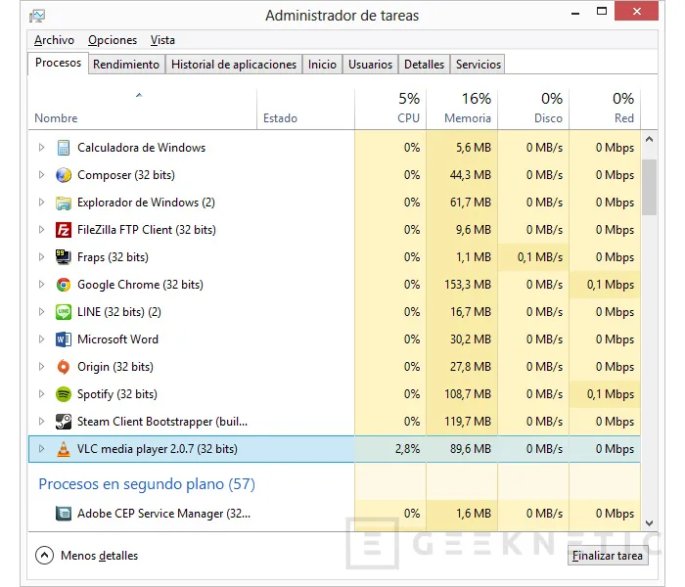The width and height of the screenshot is (685, 587).
Task: Select the Microsoft Word row
Action: coord(335,339)
